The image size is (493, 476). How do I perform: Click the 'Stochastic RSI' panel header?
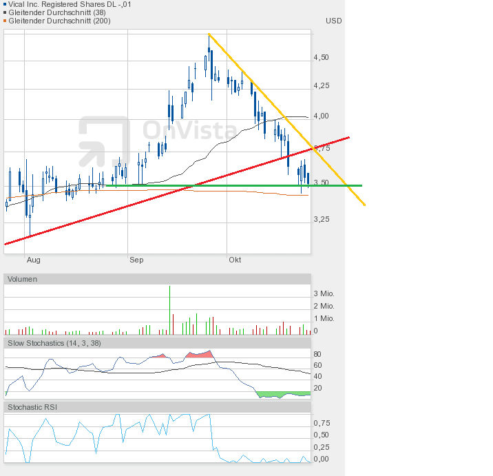[157, 407]
